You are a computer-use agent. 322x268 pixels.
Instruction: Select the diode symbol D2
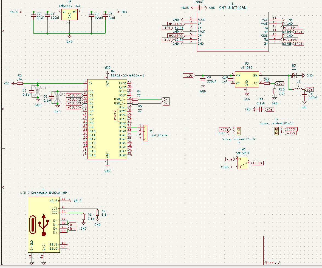click(295, 75)
